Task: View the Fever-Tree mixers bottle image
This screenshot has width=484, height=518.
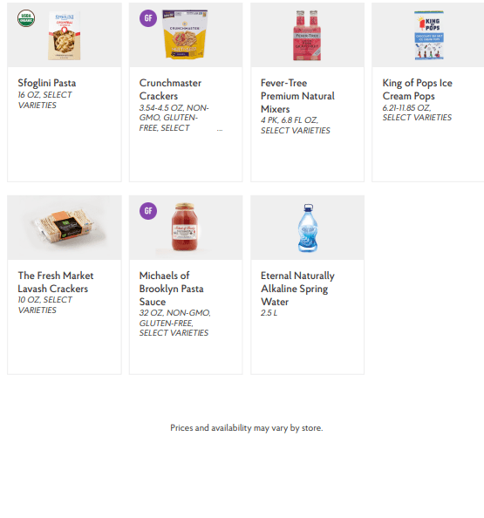Action: [307, 36]
